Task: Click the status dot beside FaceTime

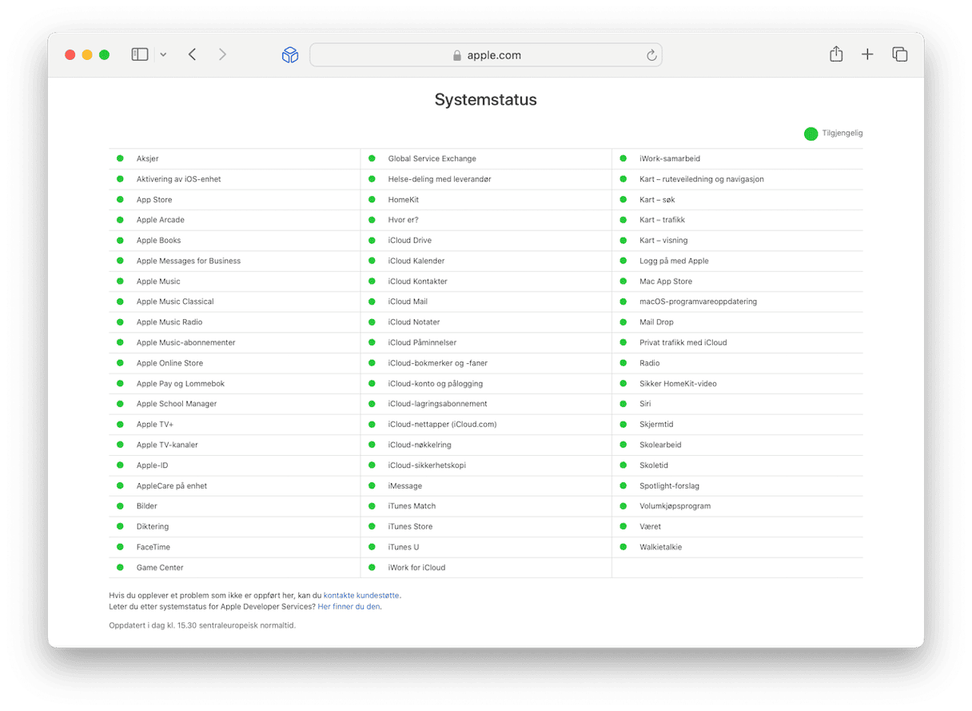Action: click(x=120, y=547)
